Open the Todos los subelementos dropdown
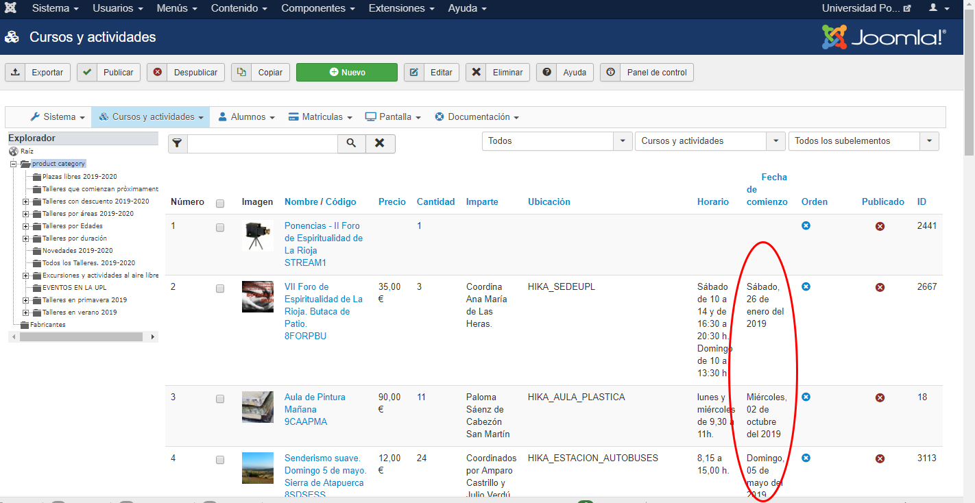This screenshot has width=975, height=503. tap(863, 141)
